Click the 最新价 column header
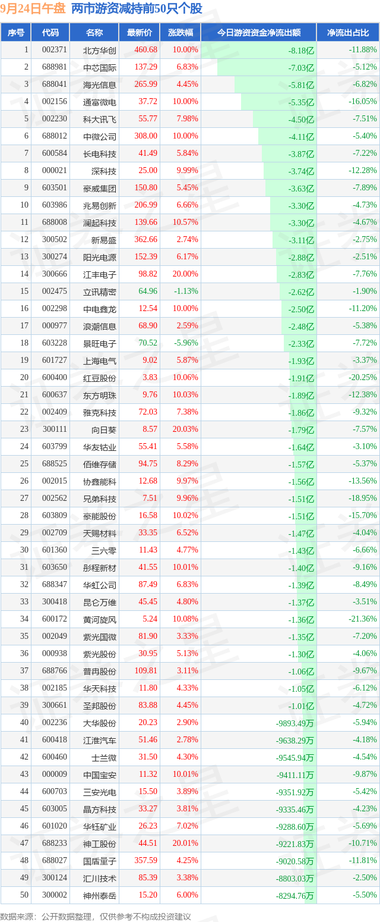This screenshot has width=380, height=922. click(140, 33)
